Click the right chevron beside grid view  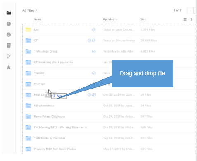(192, 19)
